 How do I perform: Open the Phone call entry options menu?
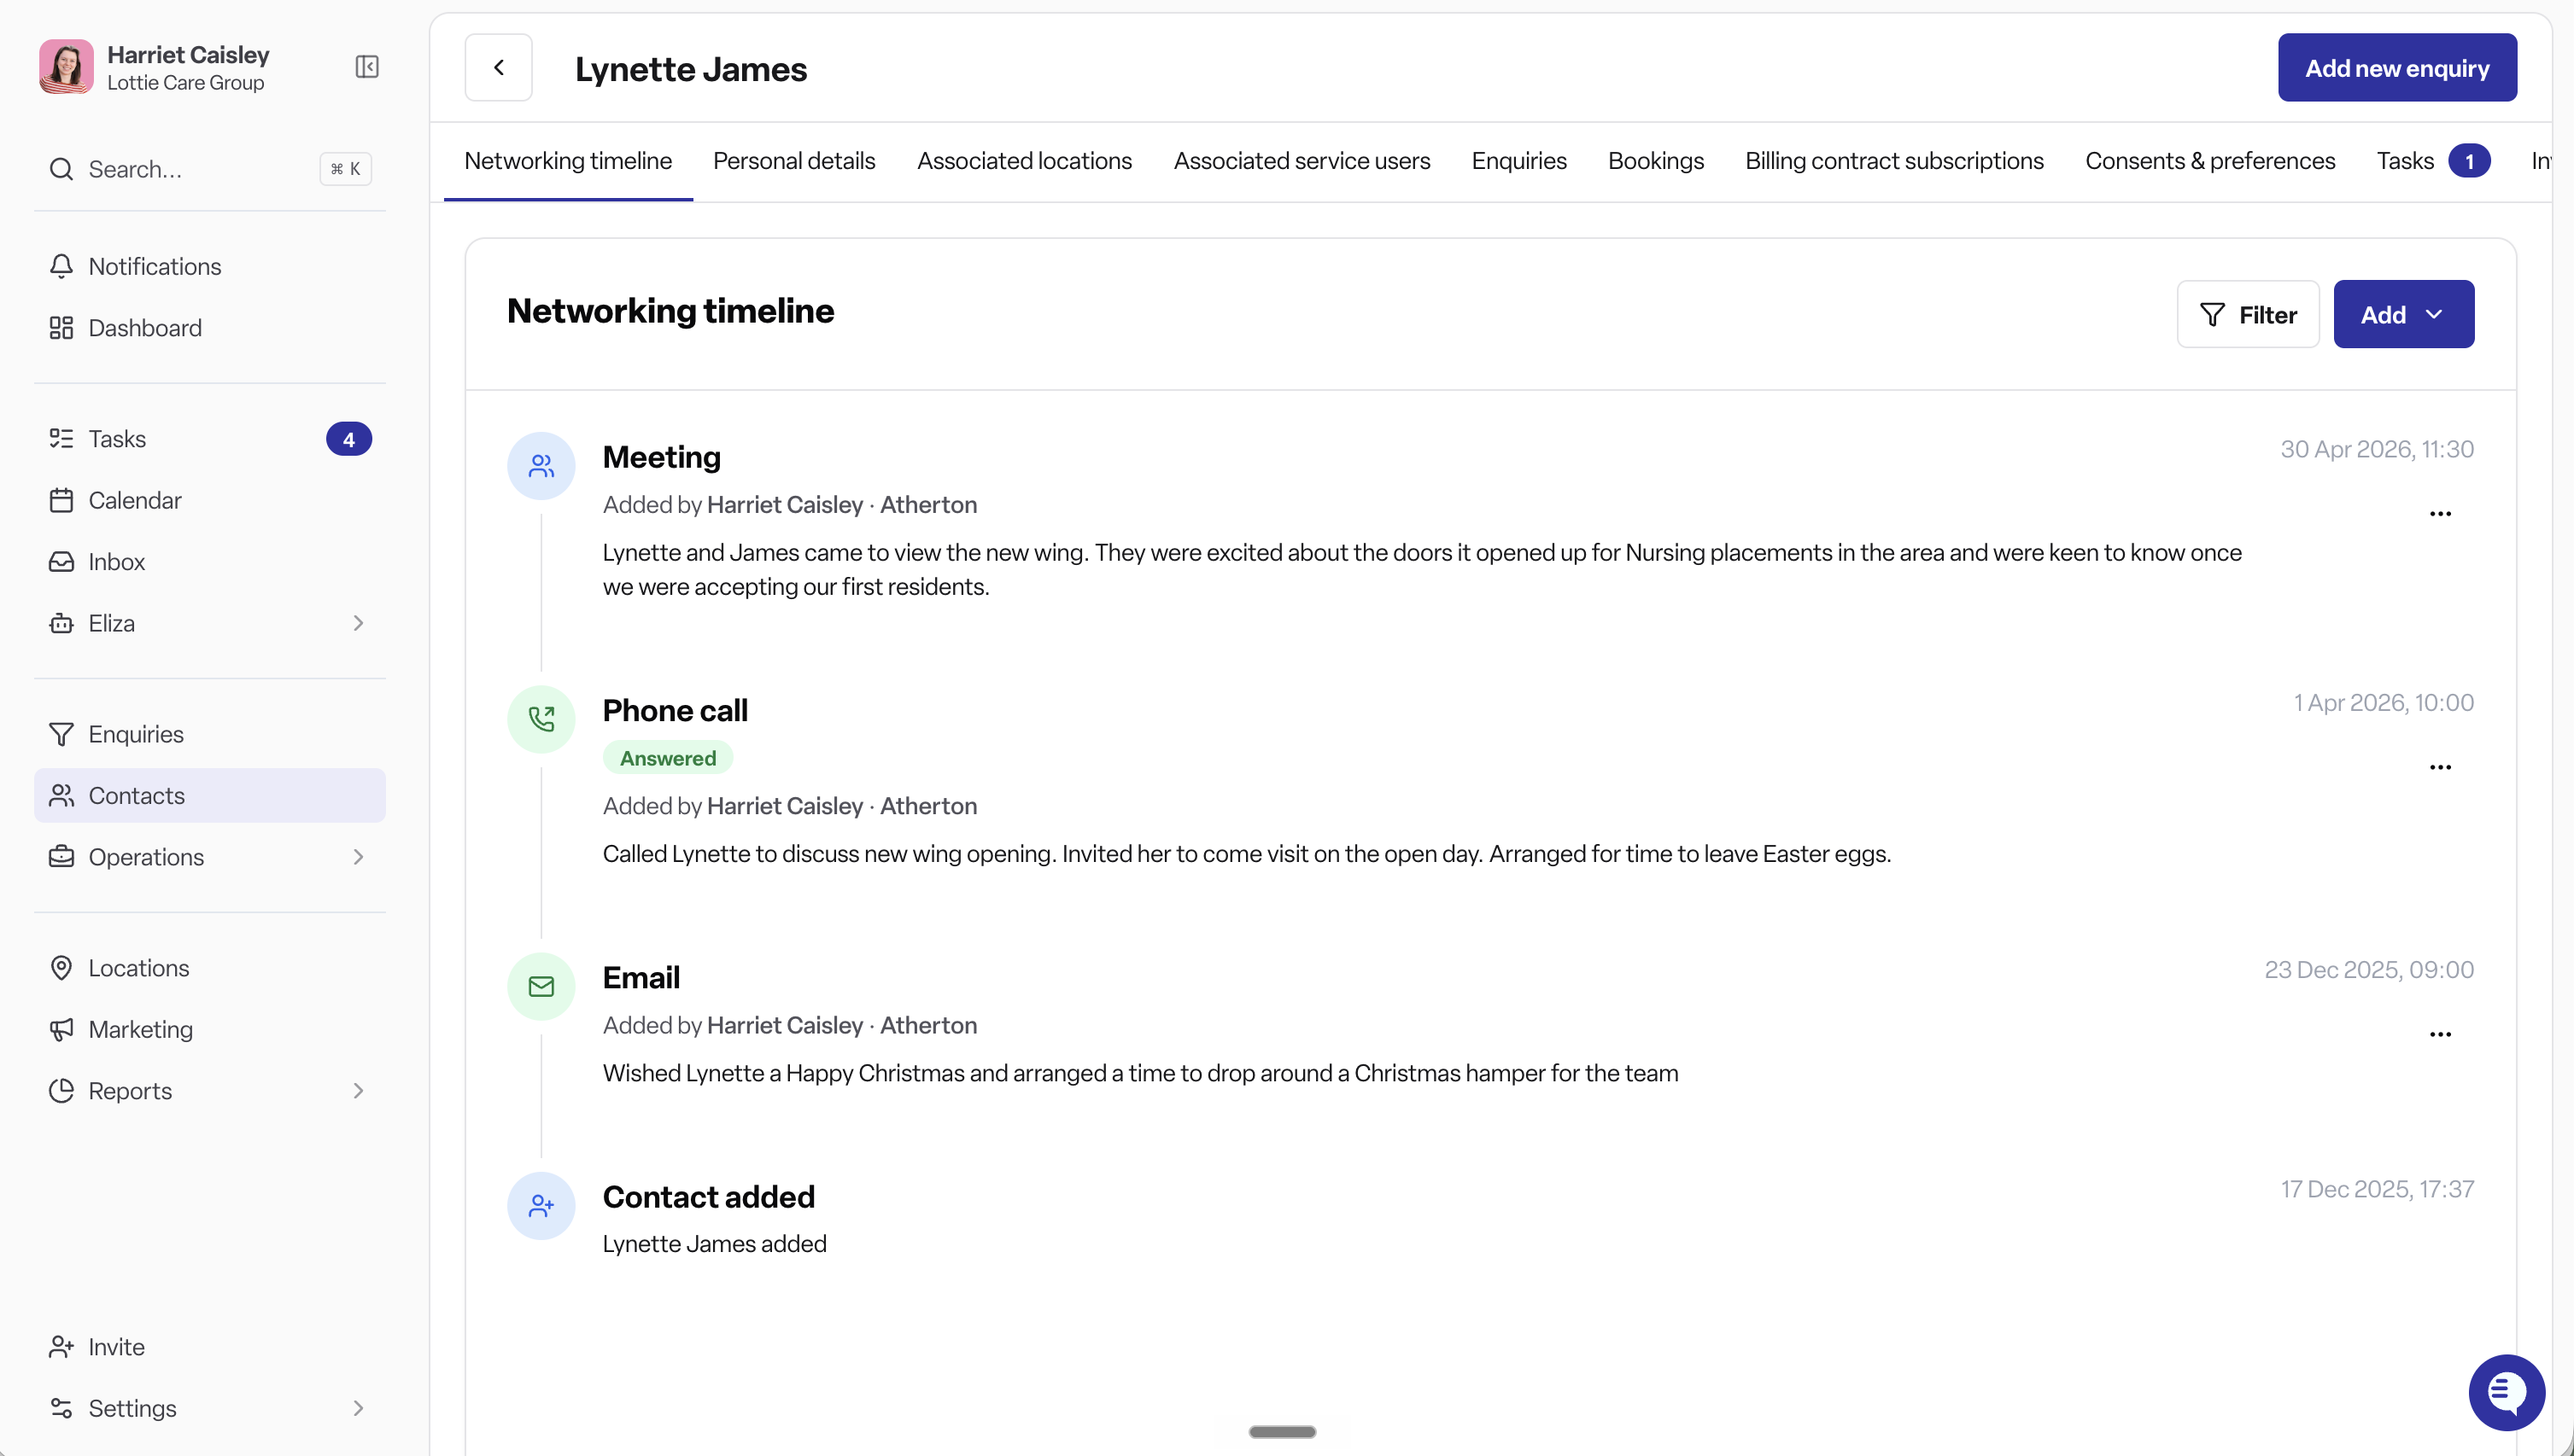pos(2440,768)
